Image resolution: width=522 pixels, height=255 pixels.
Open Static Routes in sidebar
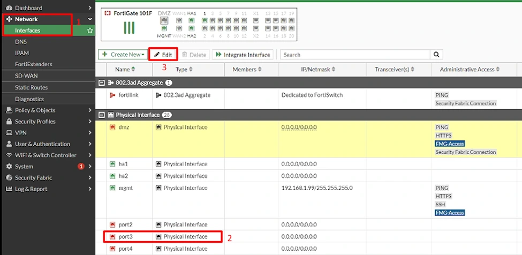pyautogui.click(x=31, y=87)
